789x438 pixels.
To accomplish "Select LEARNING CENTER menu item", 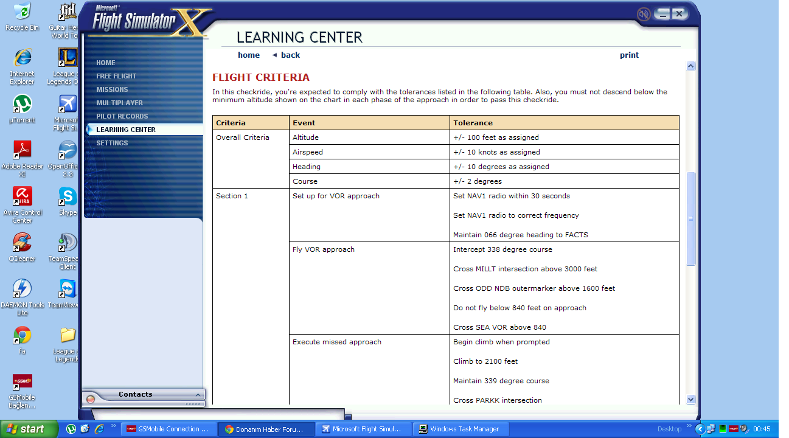I will point(126,130).
